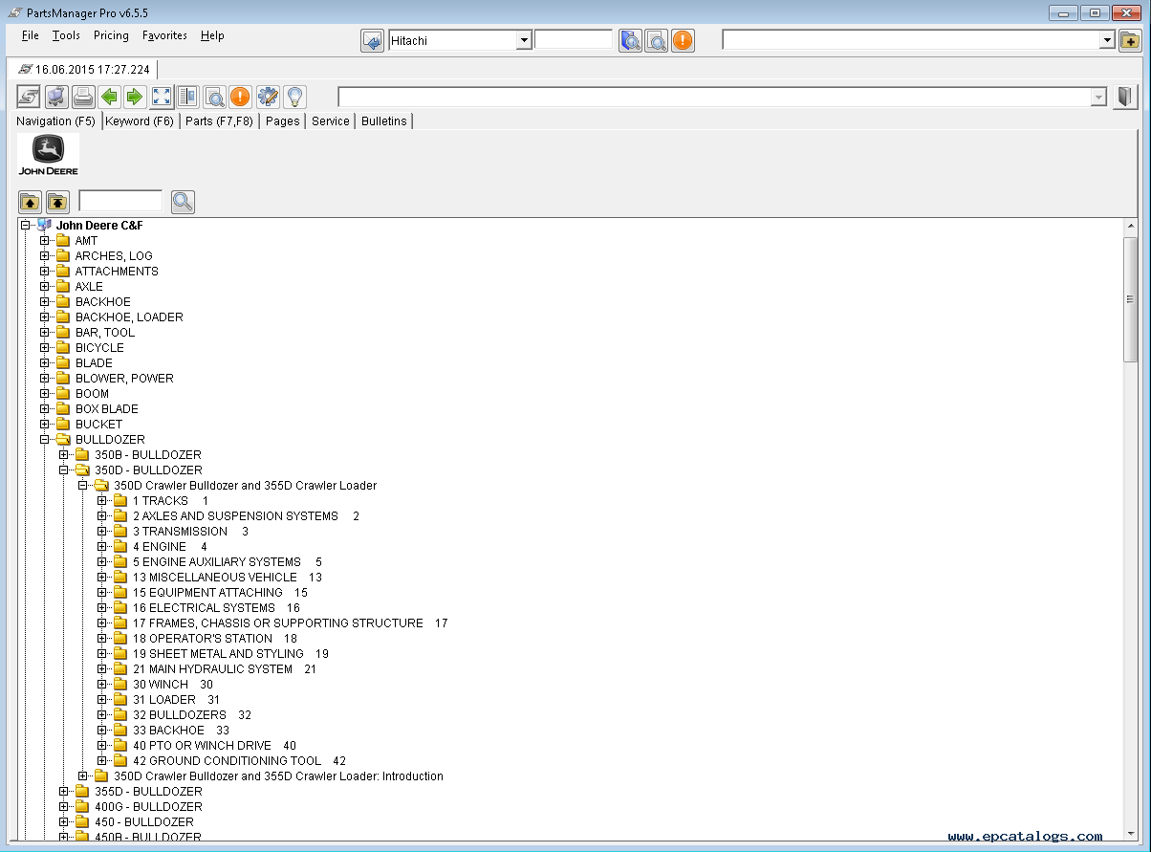The height and width of the screenshot is (852, 1151).
Task: Click the go up one level folder icon
Action: 30,202
